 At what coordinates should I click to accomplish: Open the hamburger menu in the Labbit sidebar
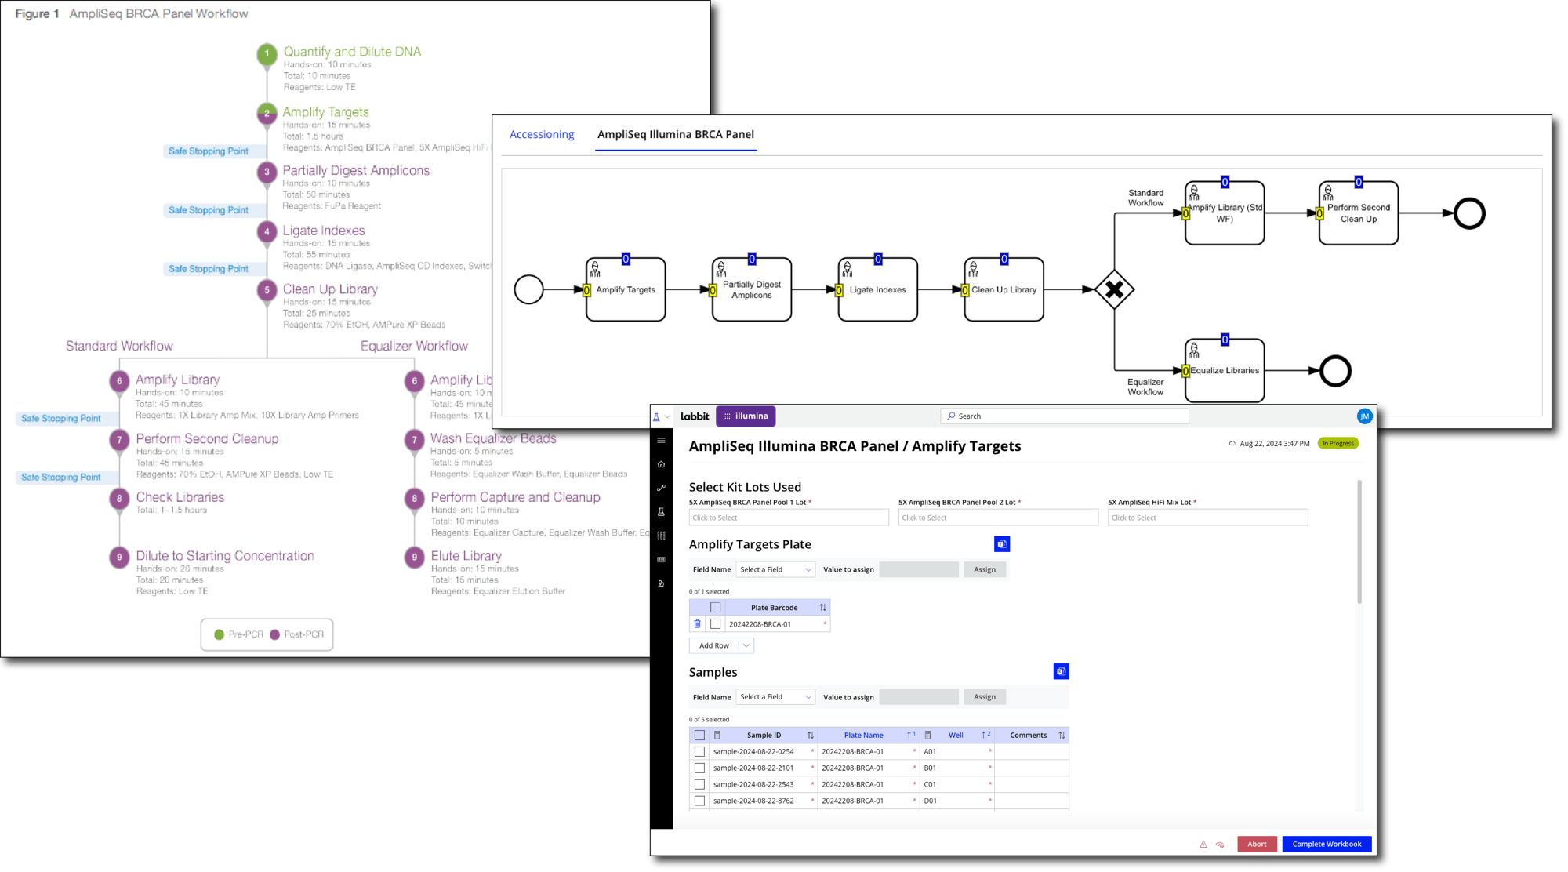click(661, 441)
